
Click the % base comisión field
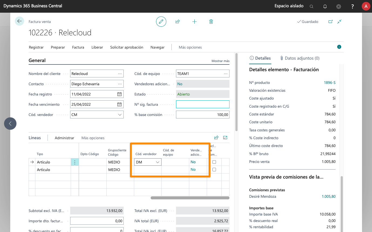point(203,115)
